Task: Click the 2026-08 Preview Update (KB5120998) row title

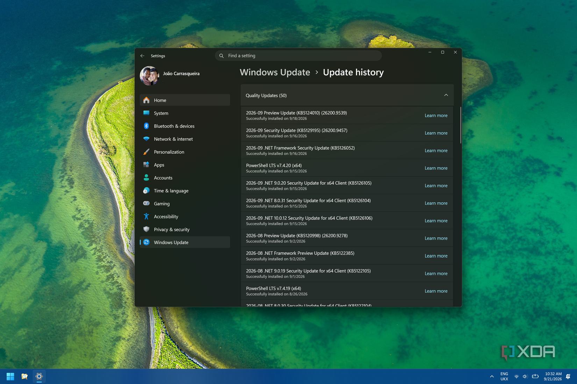Action: (297, 236)
